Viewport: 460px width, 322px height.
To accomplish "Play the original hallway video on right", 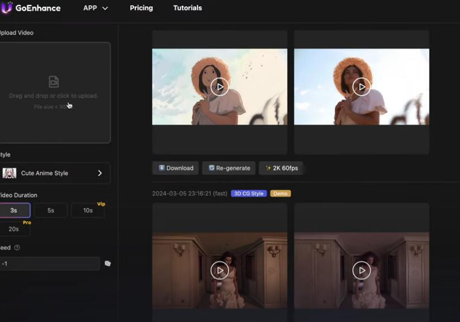I will pyautogui.click(x=362, y=270).
